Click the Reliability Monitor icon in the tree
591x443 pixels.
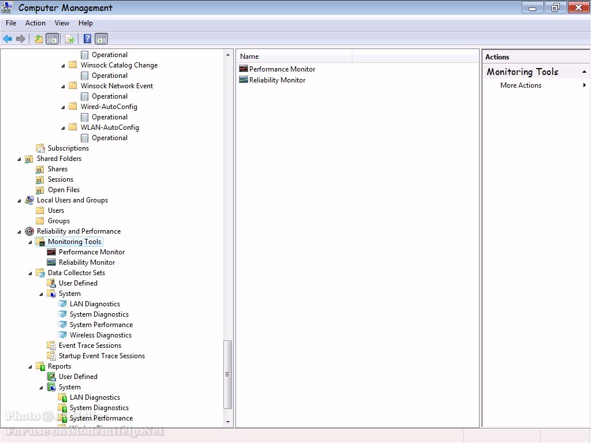[x=51, y=262]
